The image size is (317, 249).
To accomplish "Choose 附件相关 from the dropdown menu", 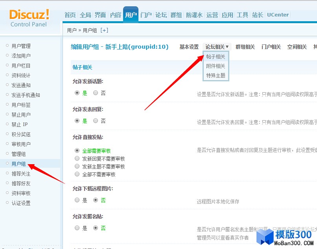I will point(216,66).
